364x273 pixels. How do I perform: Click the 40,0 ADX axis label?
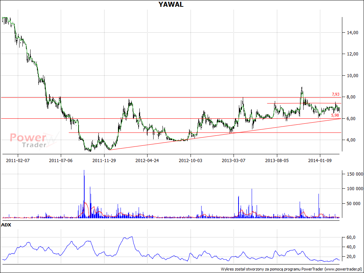(351, 247)
